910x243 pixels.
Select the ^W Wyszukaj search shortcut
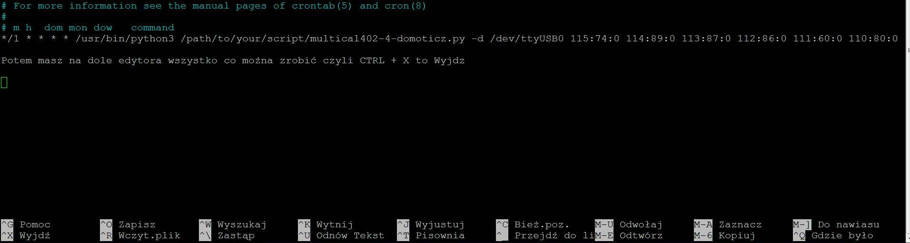tap(232, 224)
